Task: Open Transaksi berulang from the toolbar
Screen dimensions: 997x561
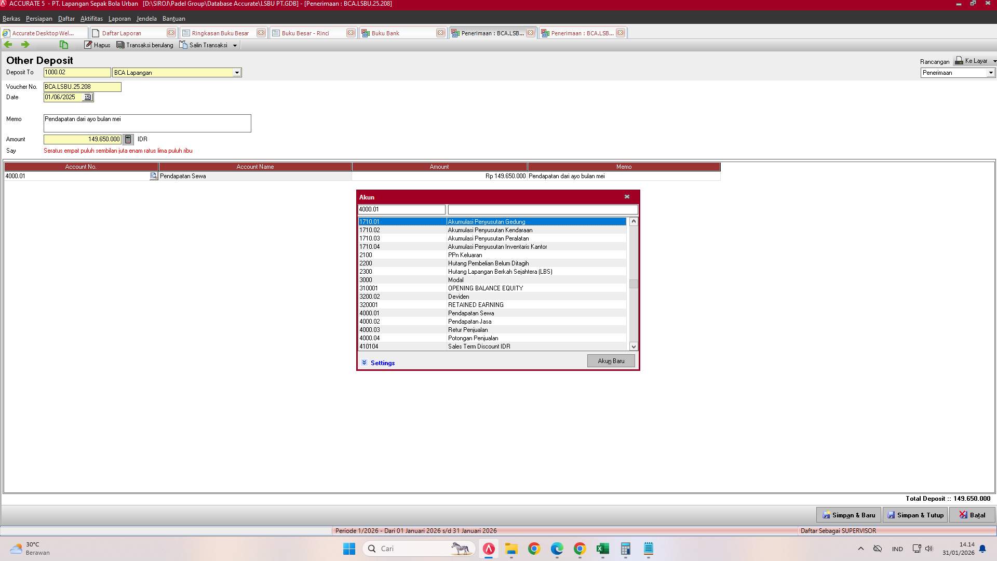Action: point(145,45)
